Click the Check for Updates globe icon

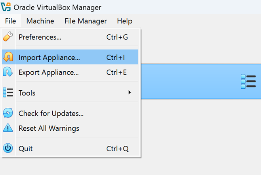tap(8, 114)
